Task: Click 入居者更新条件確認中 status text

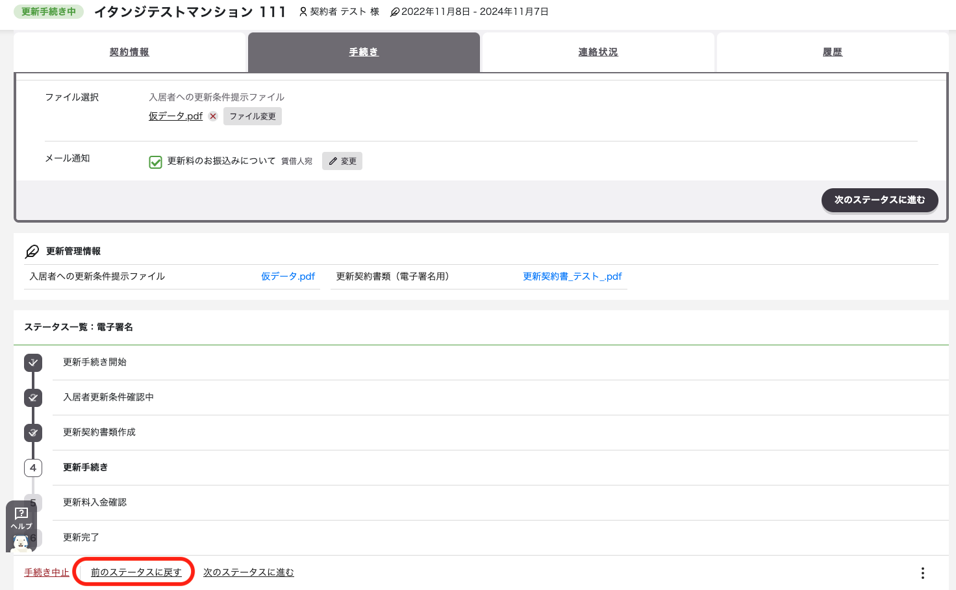Action: pos(108,397)
